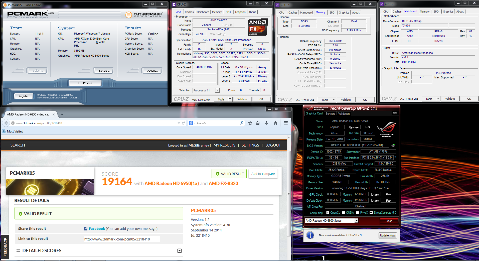Click GPU-Z bus interface question mark
The width and height of the screenshot is (479, 261).
click(395, 158)
